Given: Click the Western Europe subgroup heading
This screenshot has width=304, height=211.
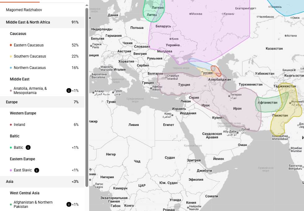Looking at the screenshot, I should [x=23, y=113].
